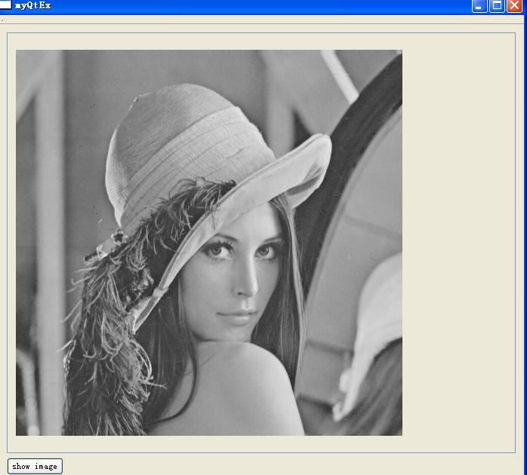This screenshot has width=527, height=475.
Task: Maximize the myQtEx window
Action: pyautogui.click(x=497, y=6)
